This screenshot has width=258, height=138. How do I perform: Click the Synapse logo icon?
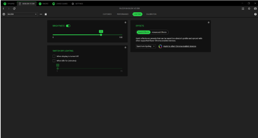5,4
